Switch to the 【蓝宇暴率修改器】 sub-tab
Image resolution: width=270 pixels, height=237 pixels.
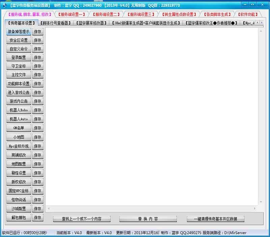point(91,23)
